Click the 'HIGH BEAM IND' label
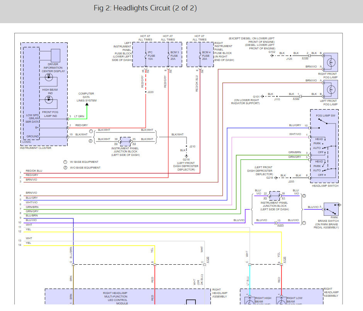Viewport: 363px width, 311px height. point(50,91)
